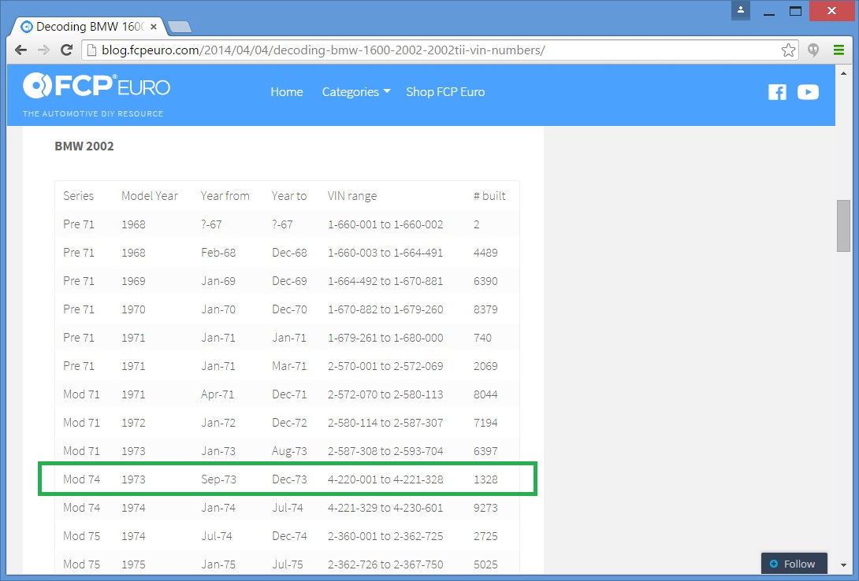Open FCP Euro YouTube channel icon

808,92
